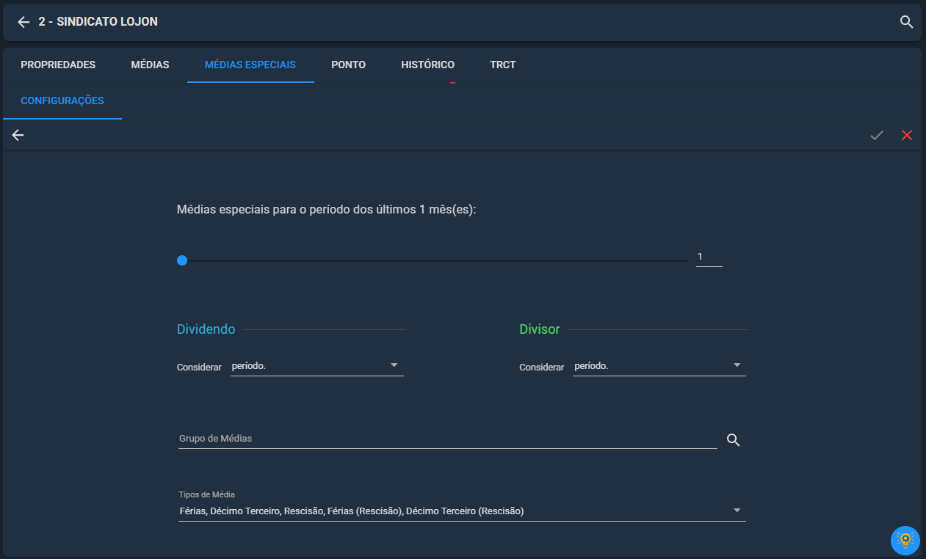Image resolution: width=926 pixels, height=559 pixels.
Task: Select the Configurações sub-tab
Action: [62, 101]
